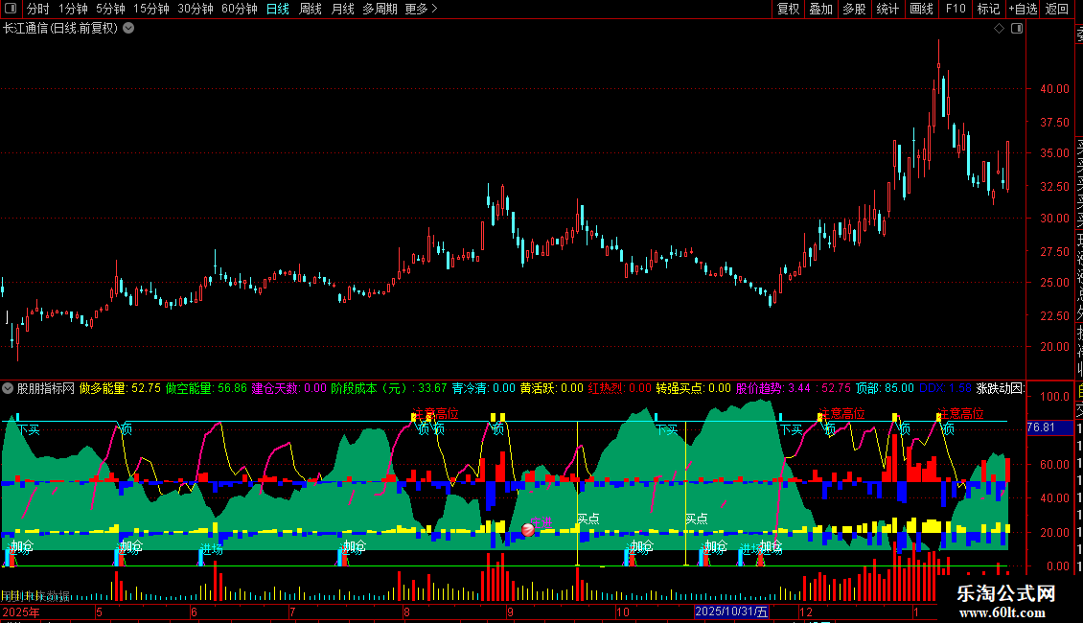
Task: Open the 统计 statistics tool
Action: [x=887, y=9]
